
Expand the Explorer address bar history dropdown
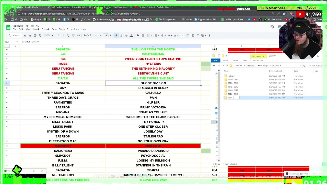(x=301, y=66)
